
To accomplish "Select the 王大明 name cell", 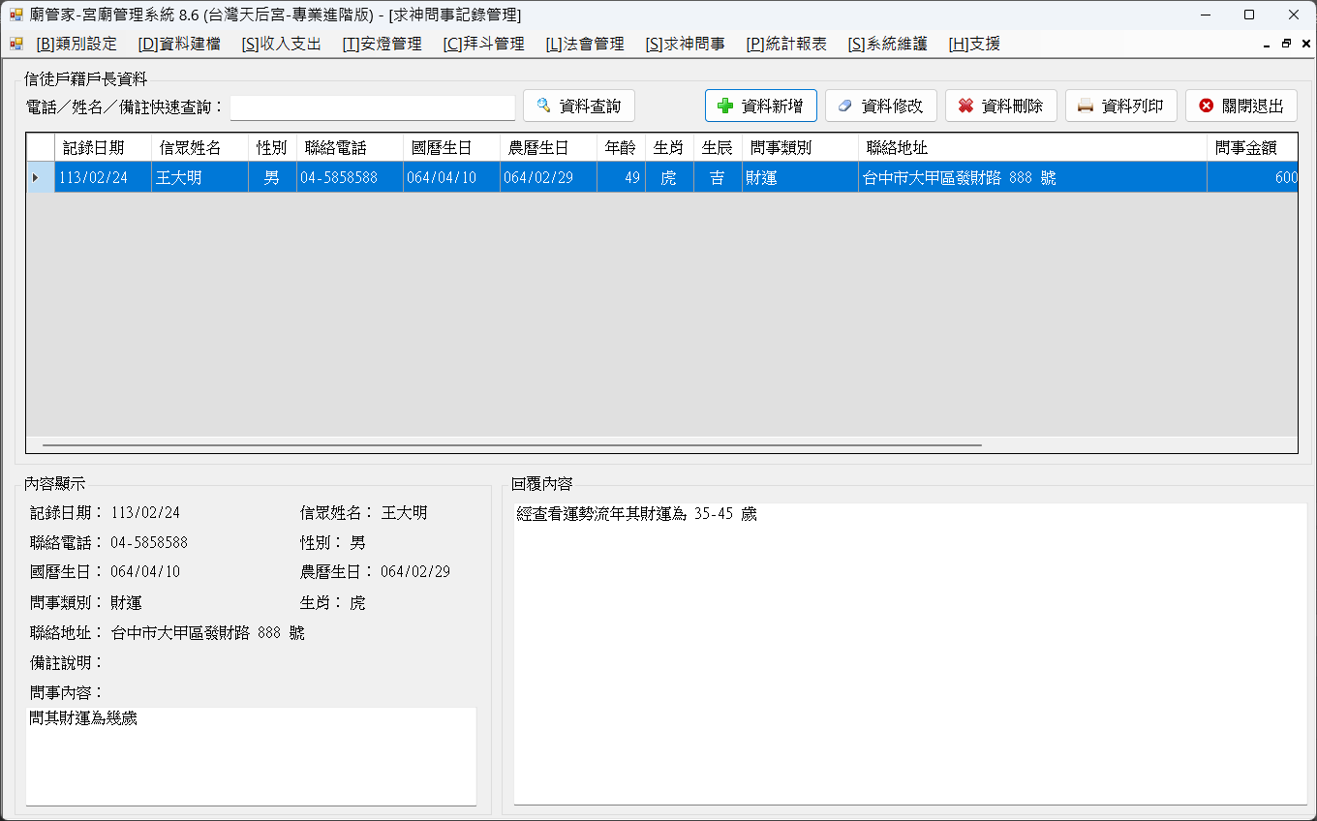I will 199,177.
